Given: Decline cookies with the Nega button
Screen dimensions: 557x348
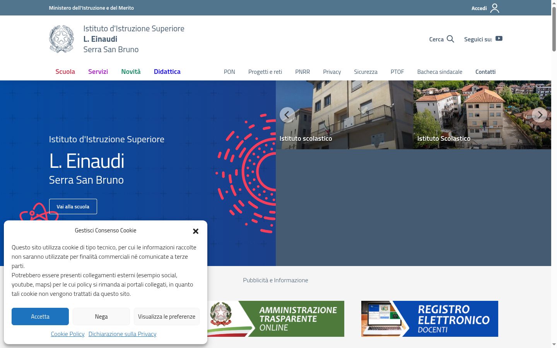Looking at the screenshot, I should pos(101,316).
